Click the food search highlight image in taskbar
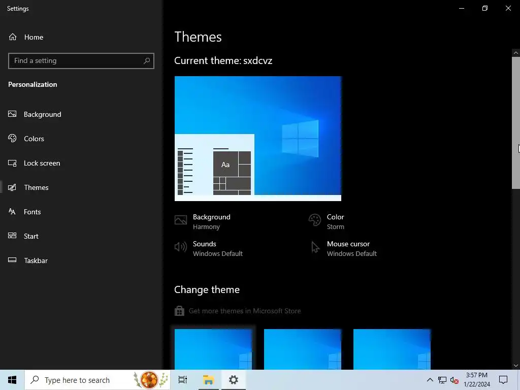This screenshot has width=520, height=390. click(x=150, y=380)
